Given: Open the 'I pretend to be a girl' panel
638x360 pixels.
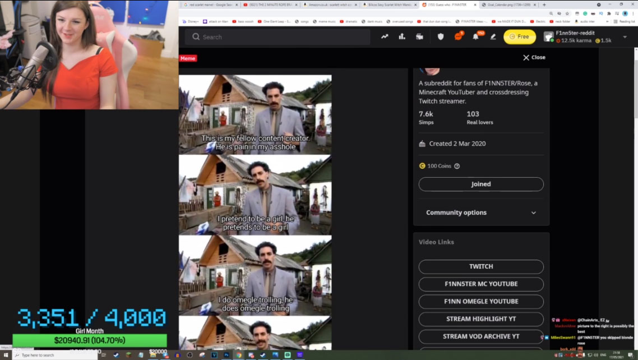Looking at the screenshot, I should [x=255, y=195].
